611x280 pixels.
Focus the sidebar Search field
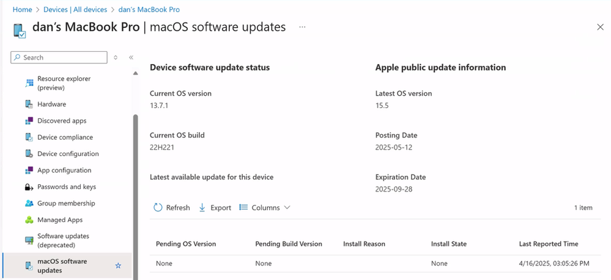pyautogui.click(x=59, y=57)
